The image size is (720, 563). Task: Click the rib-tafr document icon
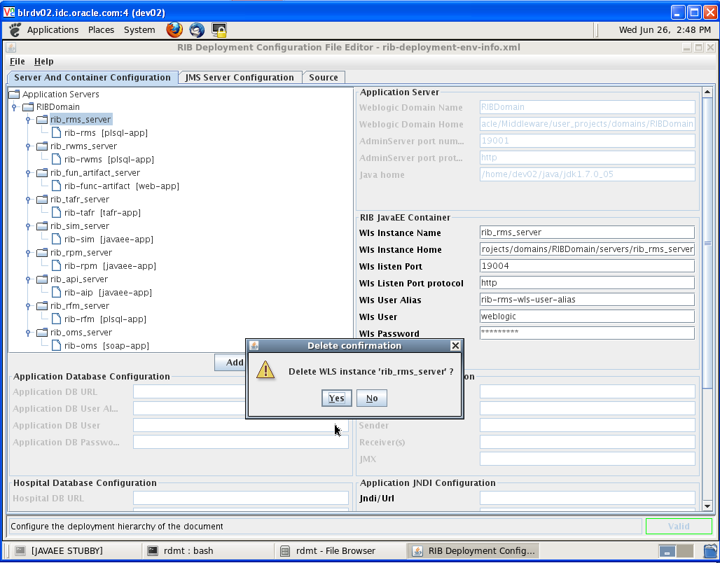pyautogui.click(x=57, y=213)
